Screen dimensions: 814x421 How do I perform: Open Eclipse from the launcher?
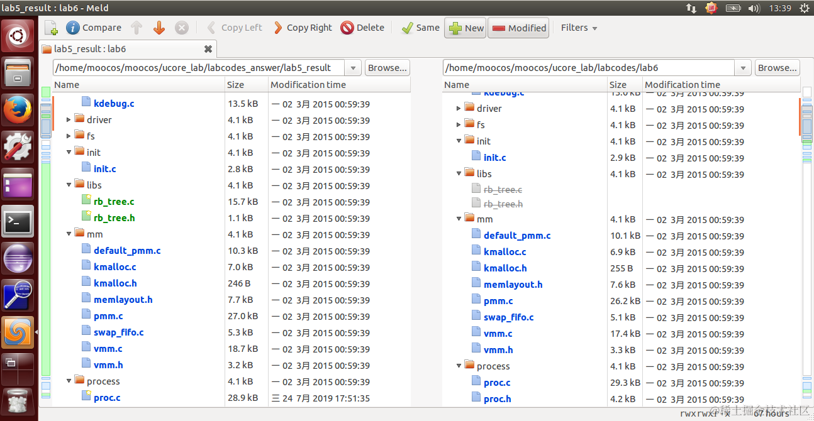[x=18, y=258]
